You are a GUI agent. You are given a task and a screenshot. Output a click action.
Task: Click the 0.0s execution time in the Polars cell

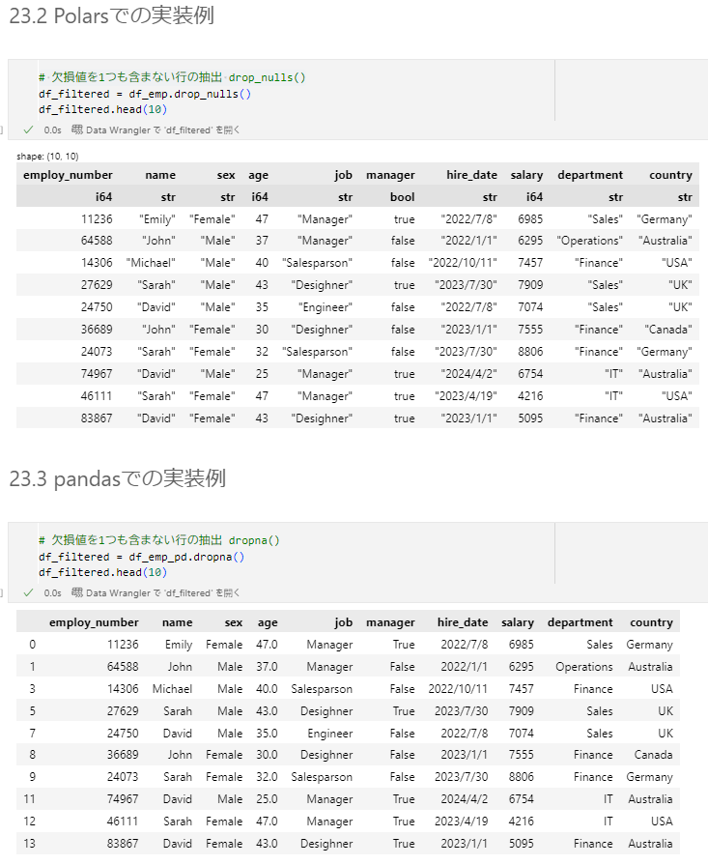(x=52, y=130)
